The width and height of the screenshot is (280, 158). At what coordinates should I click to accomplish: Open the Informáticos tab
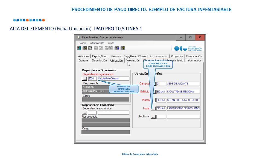tap(194, 61)
